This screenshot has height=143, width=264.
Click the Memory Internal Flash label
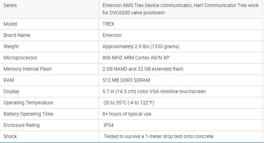pyautogui.click(x=28, y=69)
